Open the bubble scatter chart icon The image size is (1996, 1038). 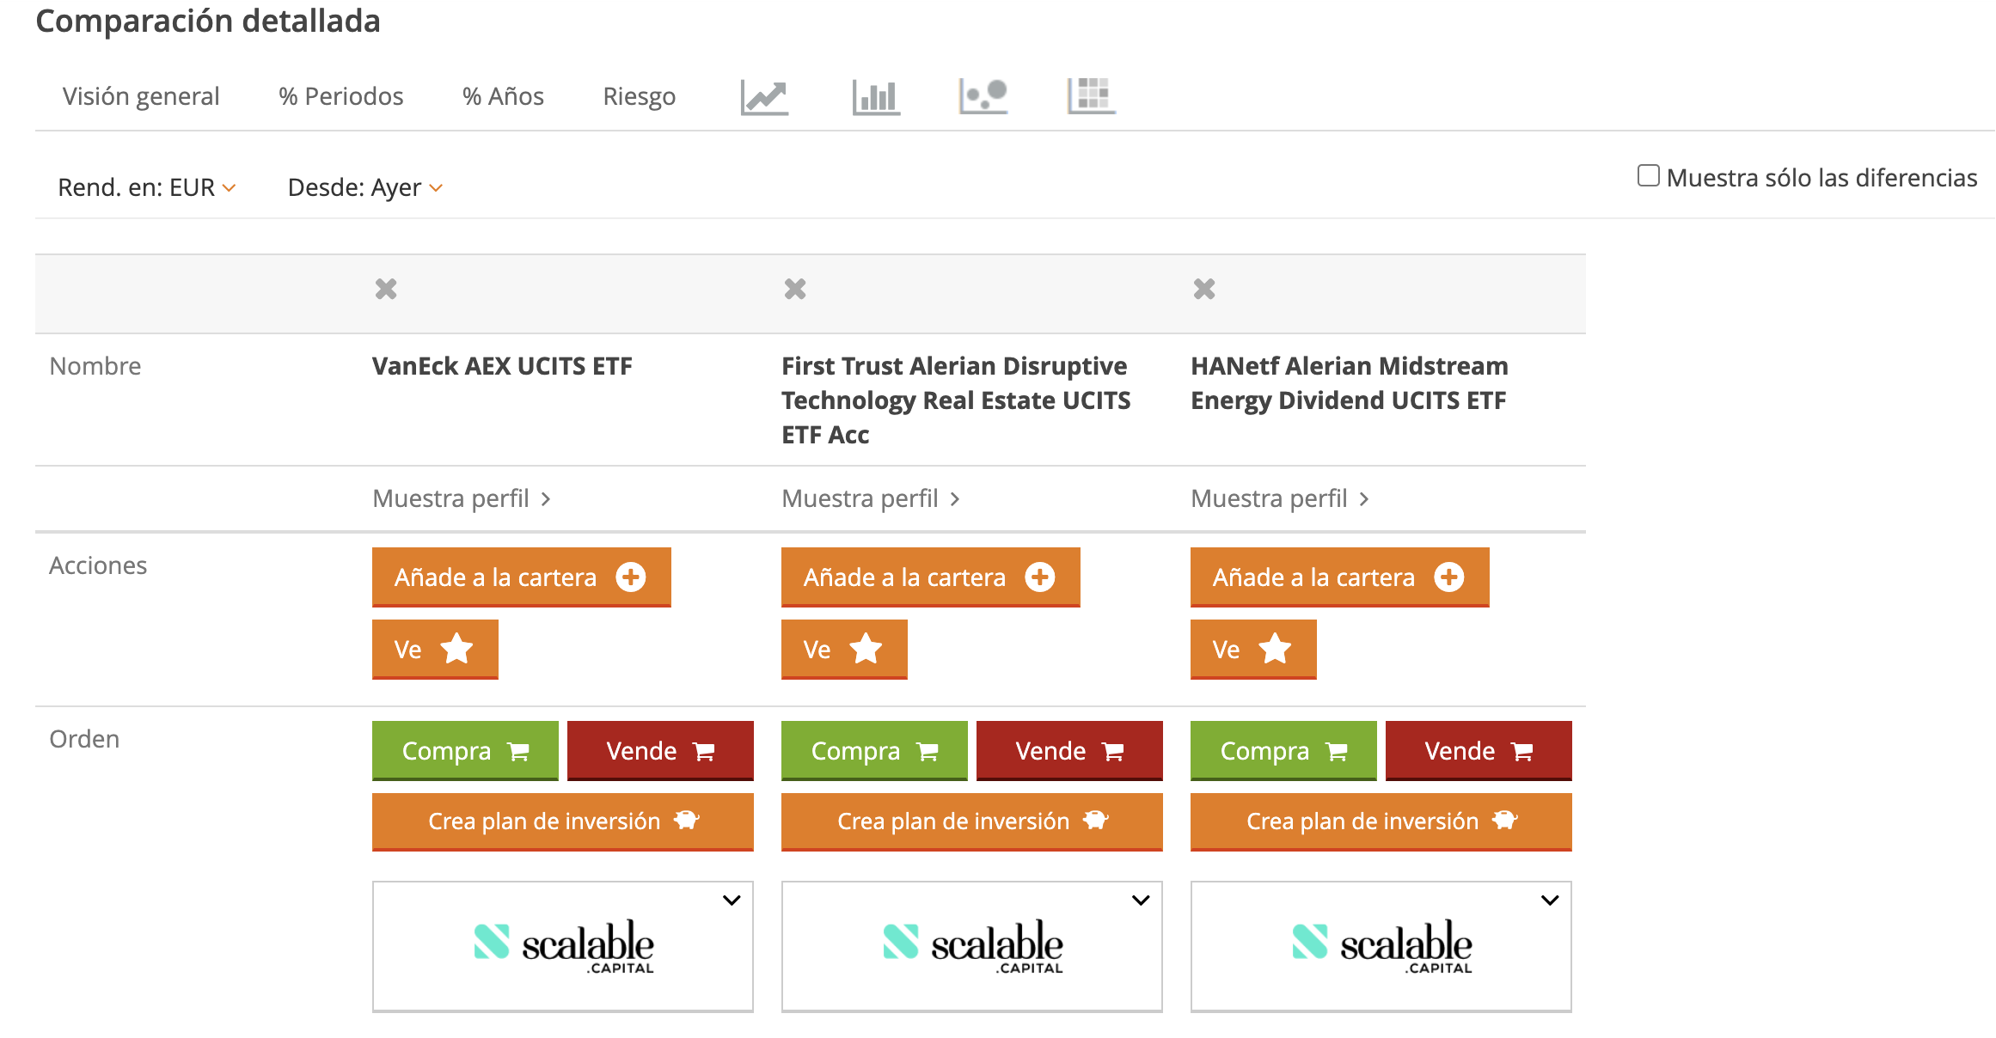[x=983, y=96]
